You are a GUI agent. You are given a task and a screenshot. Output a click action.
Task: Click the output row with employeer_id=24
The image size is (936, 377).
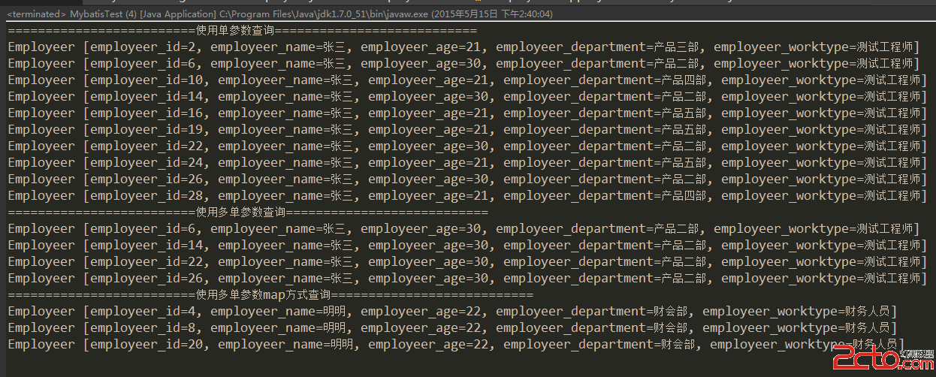[467, 163]
